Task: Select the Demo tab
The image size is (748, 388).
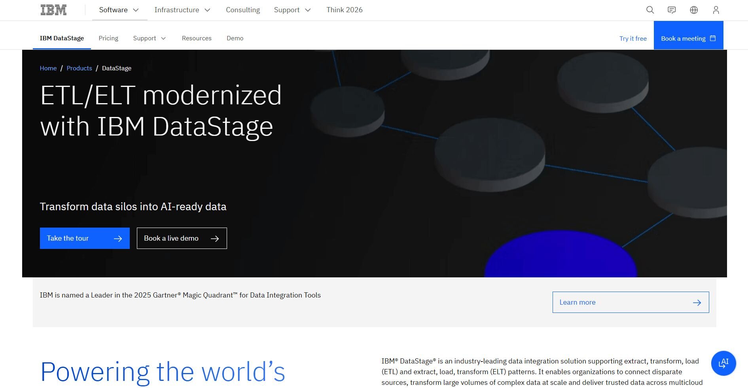Action: pos(235,38)
